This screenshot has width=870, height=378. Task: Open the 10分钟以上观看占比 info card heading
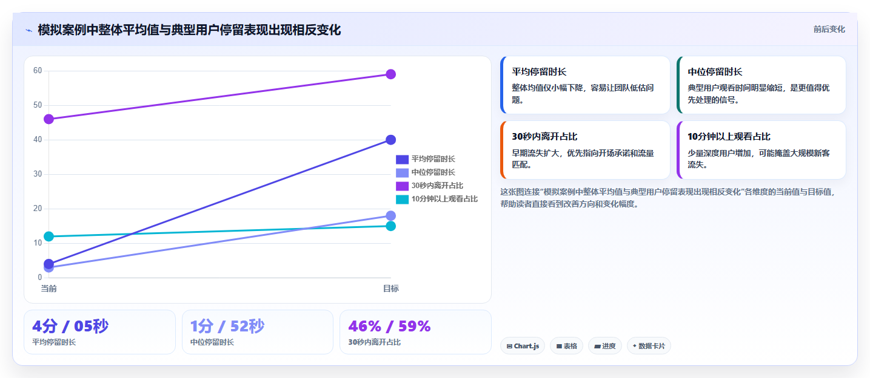click(729, 137)
